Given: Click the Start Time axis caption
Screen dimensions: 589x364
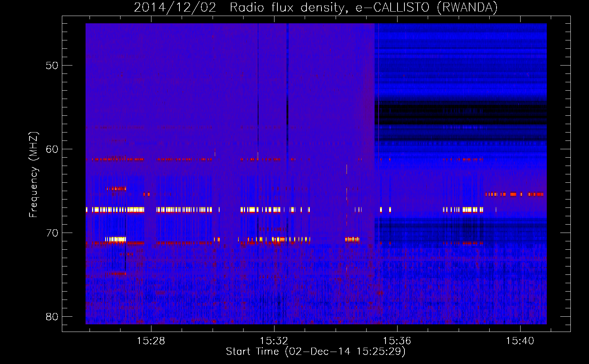Looking at the screenshot, I should [316, 352].
